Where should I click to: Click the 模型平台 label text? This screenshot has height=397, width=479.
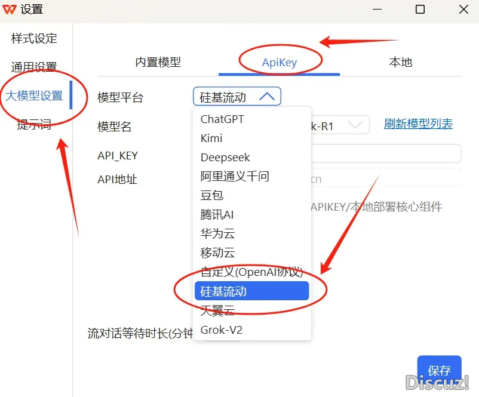pos(121,98)
